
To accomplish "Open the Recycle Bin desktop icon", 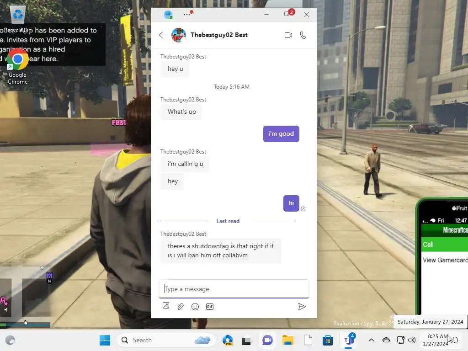I will [x=18, y=19].
